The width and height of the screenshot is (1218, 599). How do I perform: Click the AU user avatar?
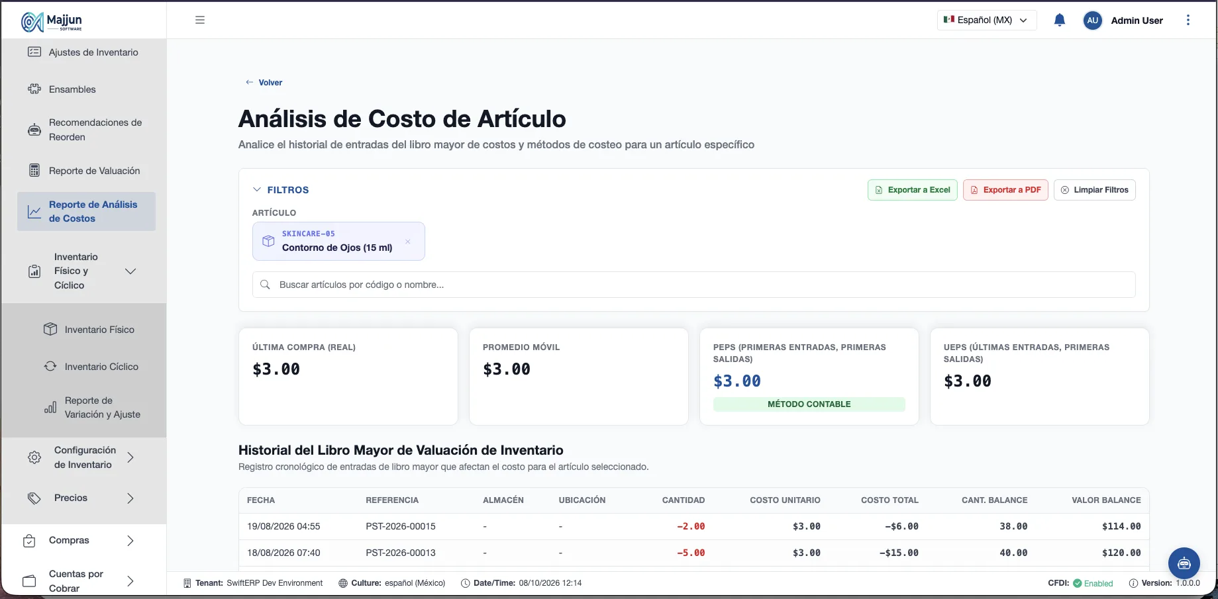click(x=1093, y=21)
